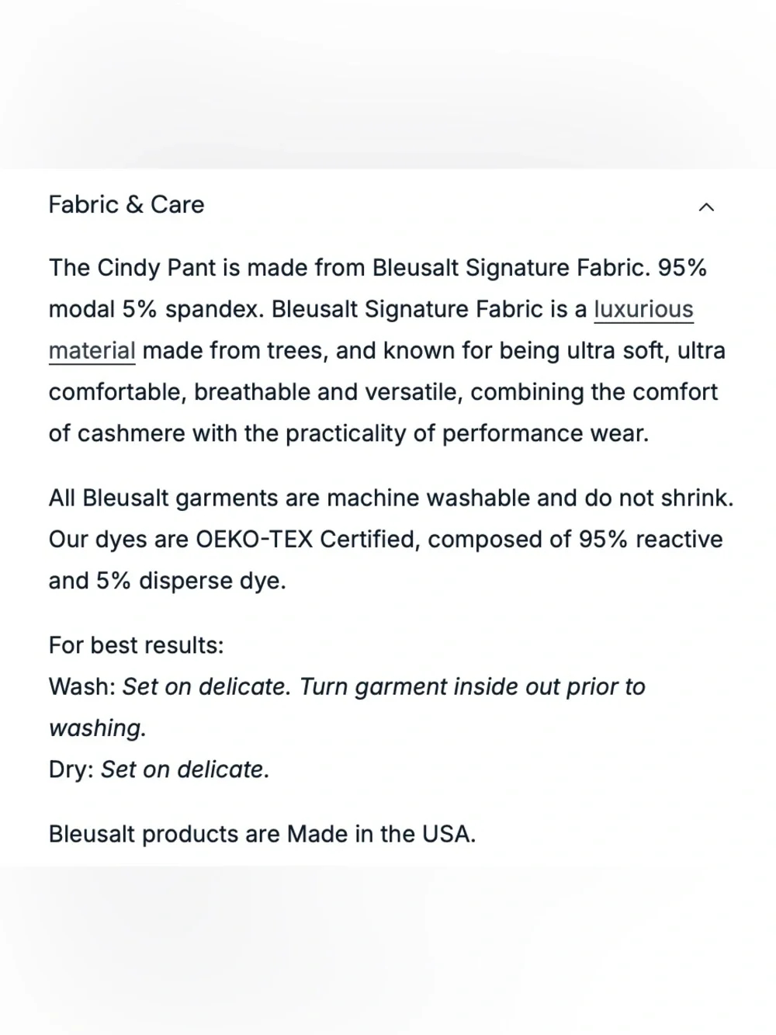Click the "For best results:" line

click(x=136, y=645)
